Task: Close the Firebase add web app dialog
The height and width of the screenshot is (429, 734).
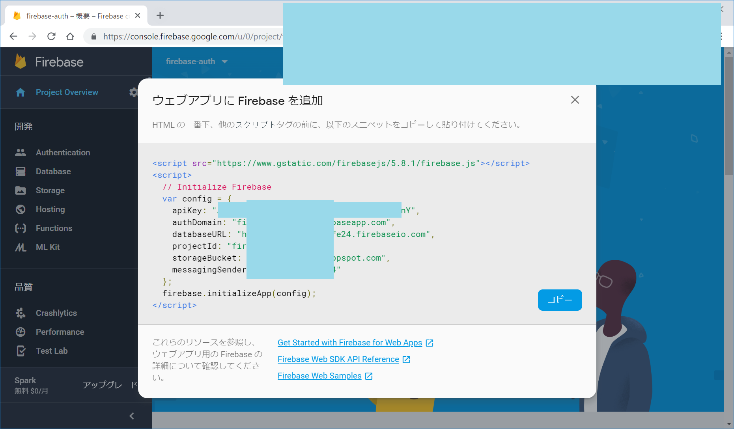Action: (x=575, y=100)
